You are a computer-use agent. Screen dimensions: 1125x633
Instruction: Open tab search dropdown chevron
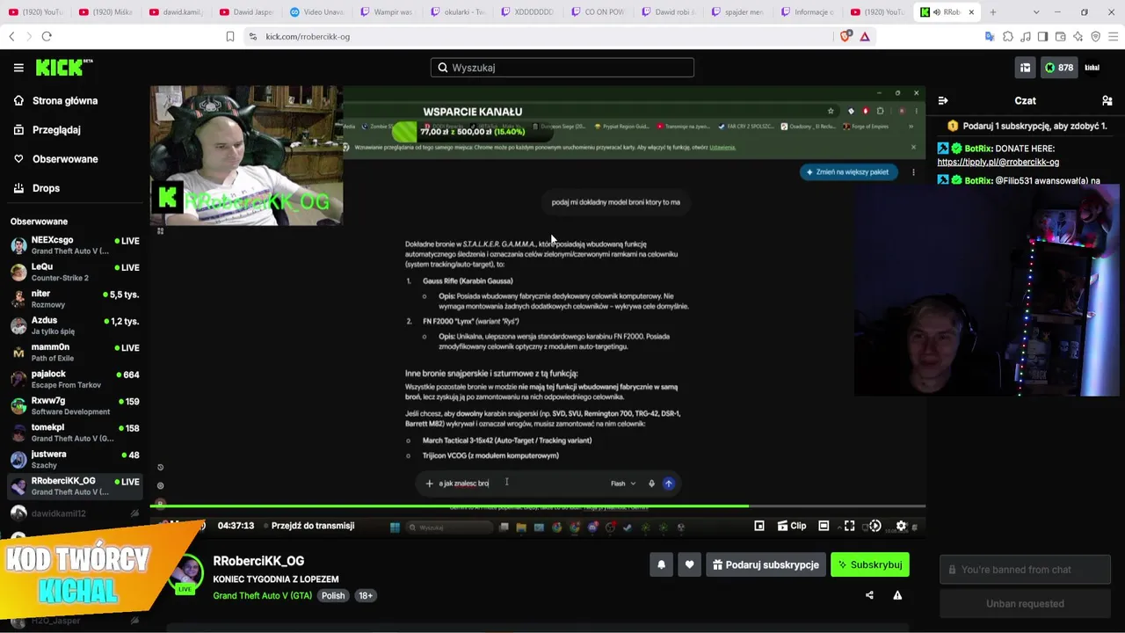[1036, 12]
